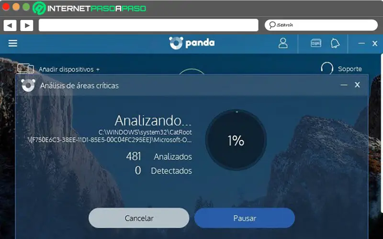Open the user account icon

pyautogui.click(x=283, y=43)
